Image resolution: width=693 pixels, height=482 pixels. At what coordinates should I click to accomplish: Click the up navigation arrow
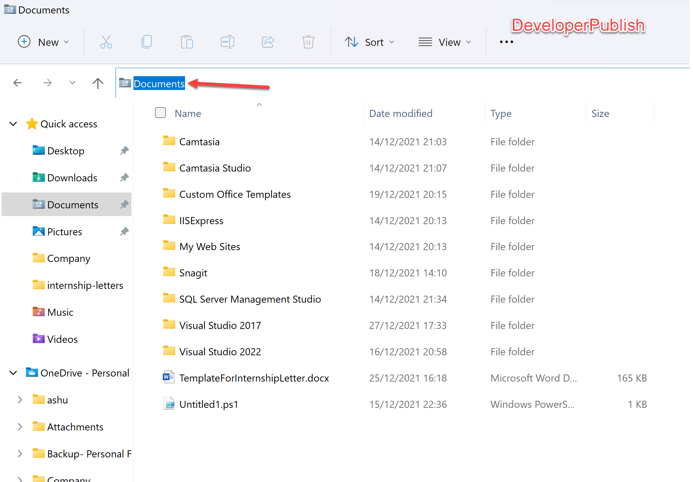[x=97, y=83]
